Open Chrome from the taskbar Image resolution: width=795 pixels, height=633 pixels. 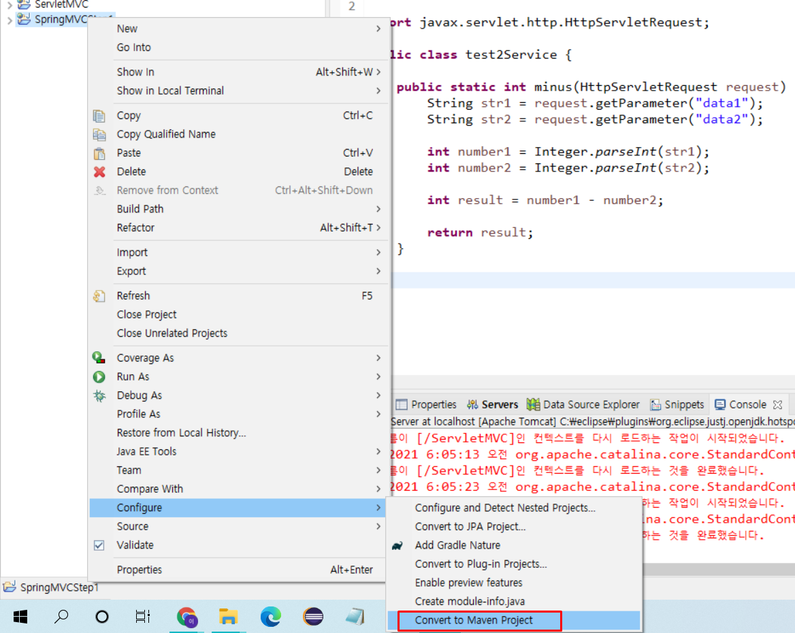click(x=186, y=617)
